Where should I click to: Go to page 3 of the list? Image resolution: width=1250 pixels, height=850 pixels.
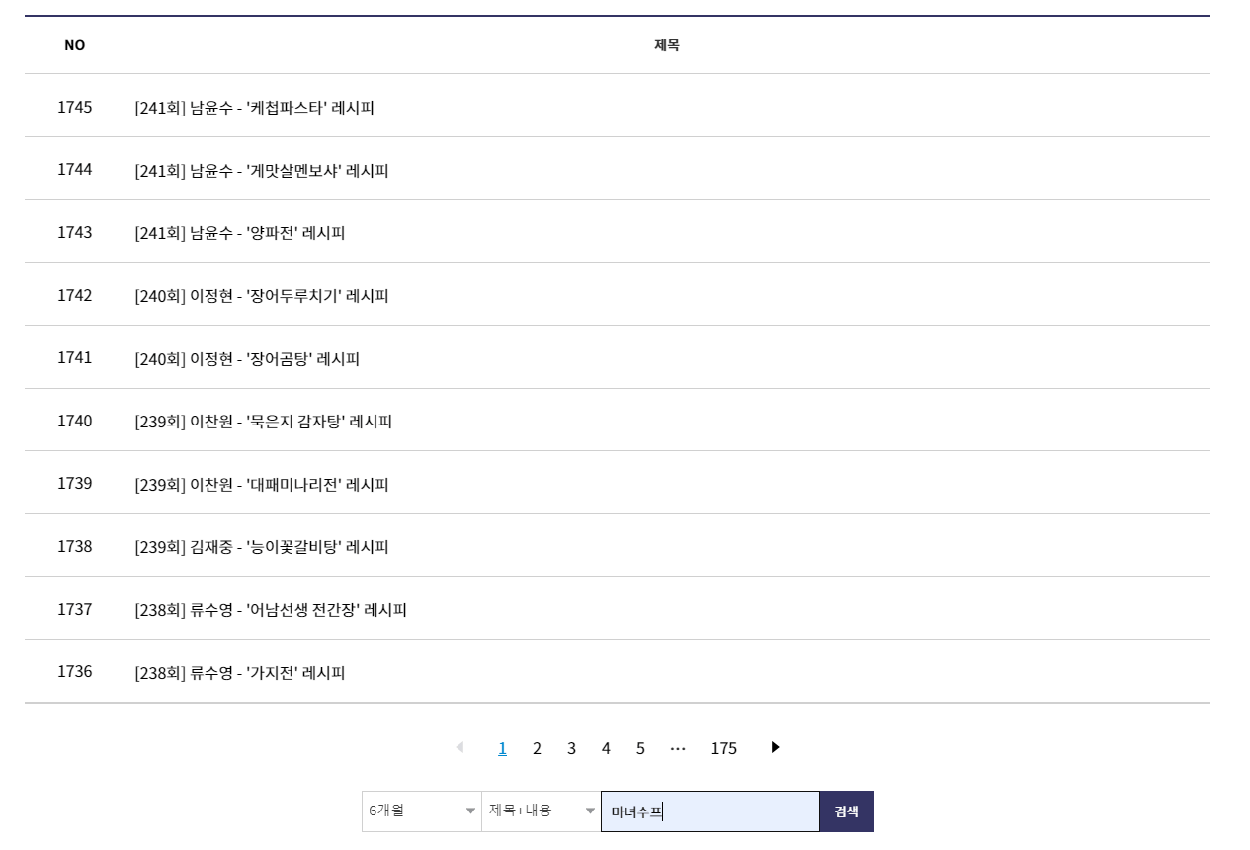tap(571, 748)
